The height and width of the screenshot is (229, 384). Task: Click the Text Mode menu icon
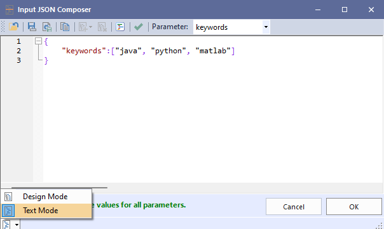point(8,211)
